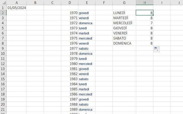Viewport: 183px width, 114px height.
Task: Select column E header
Action: point(87,3)
